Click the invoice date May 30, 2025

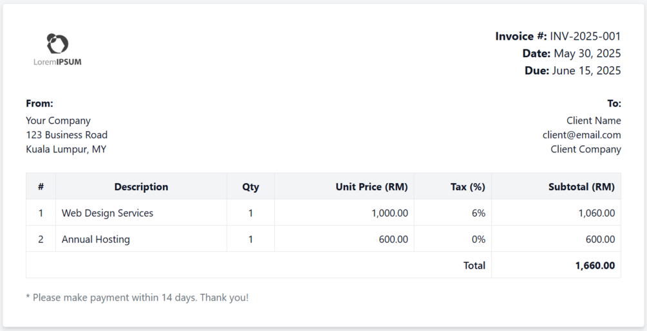click(x=587, y=54)
